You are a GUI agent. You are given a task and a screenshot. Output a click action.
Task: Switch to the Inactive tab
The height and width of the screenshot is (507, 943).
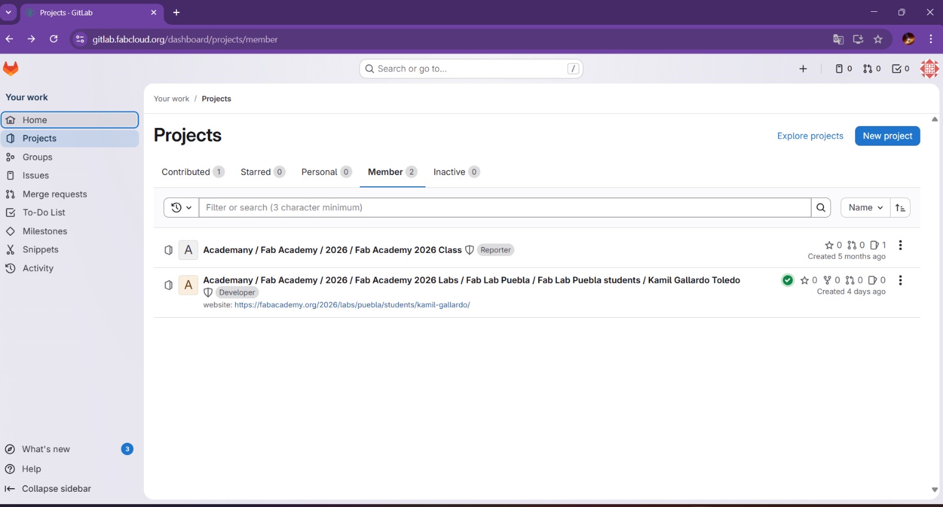tap(456, 172)
